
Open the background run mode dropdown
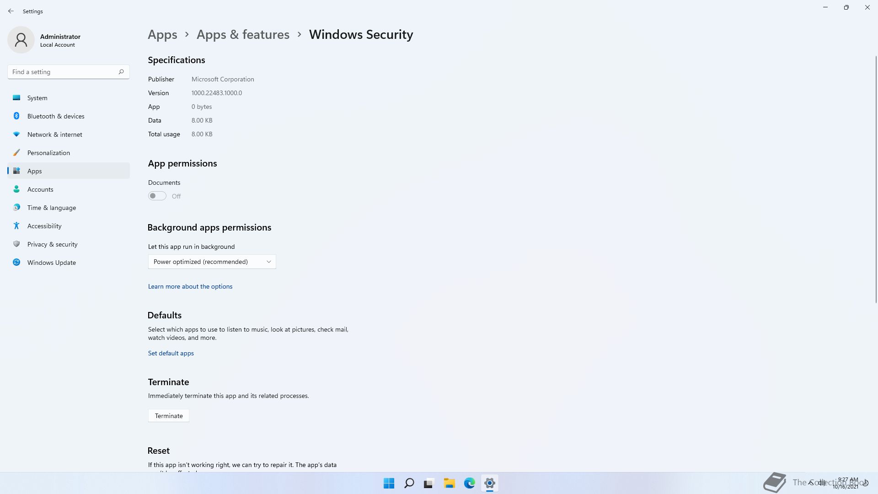click(212, 262)
